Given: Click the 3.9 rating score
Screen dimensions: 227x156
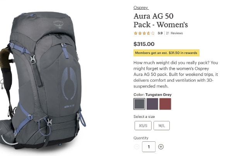Looking at the screenshot, I should (x=160, y=33).
